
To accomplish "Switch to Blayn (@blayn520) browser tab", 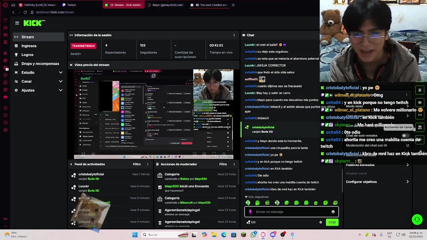I will (x=166, y=5).
